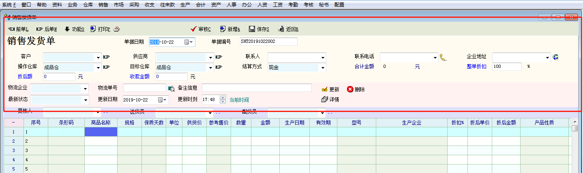Click the pointing hand icon beside 客户

107,57
